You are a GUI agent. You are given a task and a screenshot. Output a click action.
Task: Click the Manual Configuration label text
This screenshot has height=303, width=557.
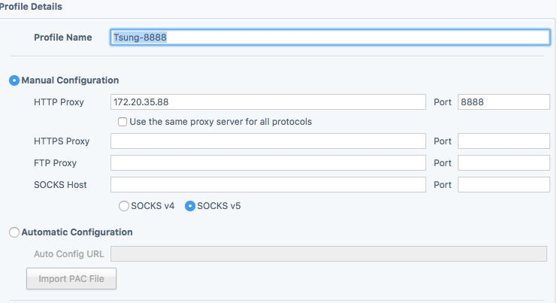pyautogui.click(x=70, y=80)
